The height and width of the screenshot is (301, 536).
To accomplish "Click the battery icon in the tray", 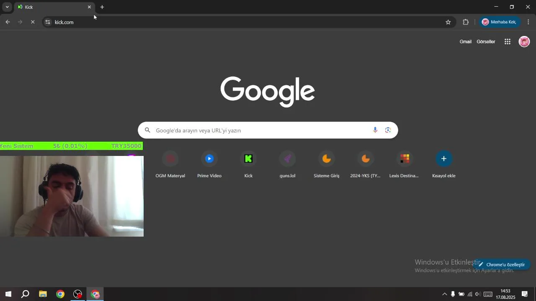I will click(461, 294).
